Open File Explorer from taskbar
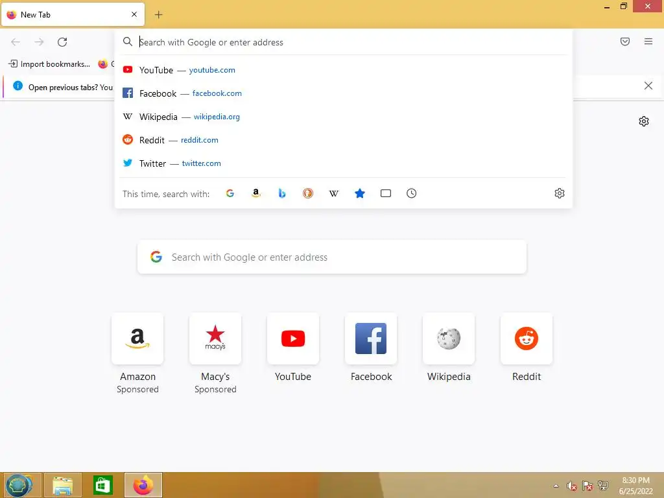 (63, 485)
